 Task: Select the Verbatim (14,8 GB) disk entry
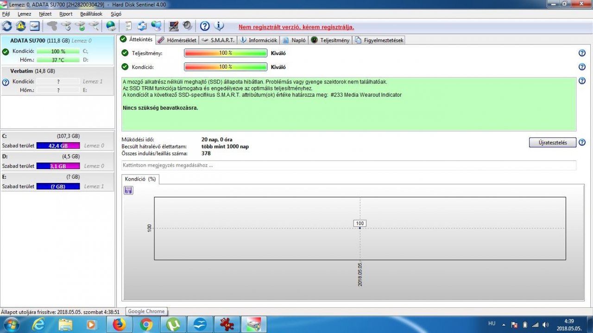[57, 81]
